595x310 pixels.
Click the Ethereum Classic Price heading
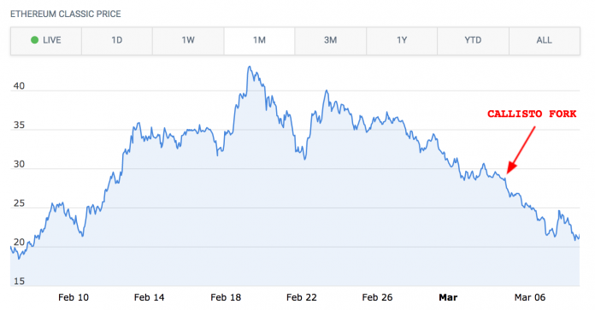[x=65, y=14]
